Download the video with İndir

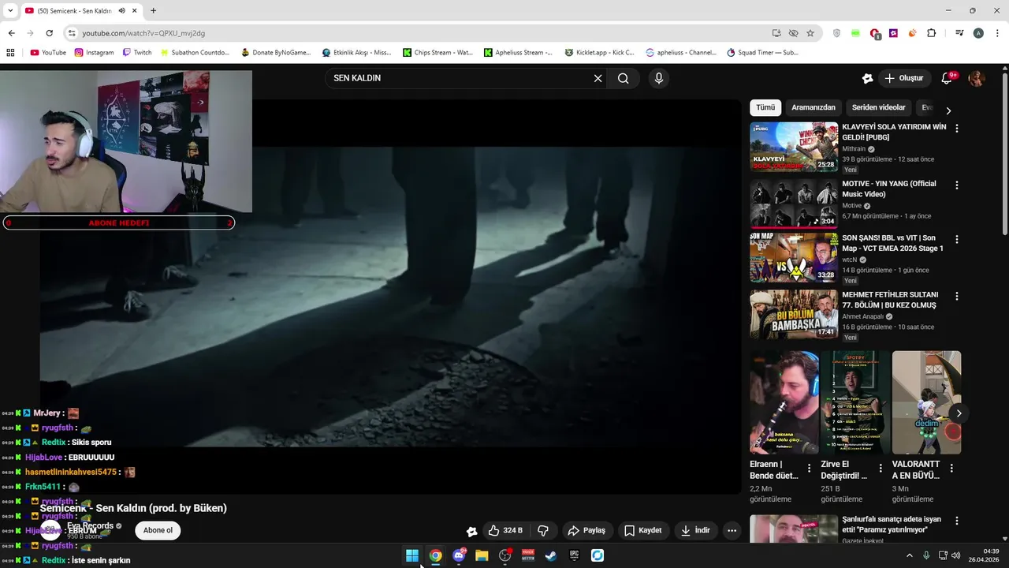(695, 531)
